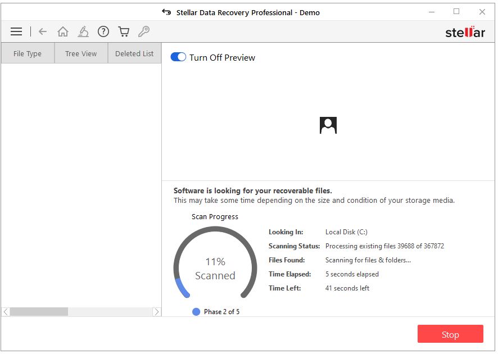Click the 'Looking In:' label
The width and height of the screenshot is (498, 354).
click(286, 232)
